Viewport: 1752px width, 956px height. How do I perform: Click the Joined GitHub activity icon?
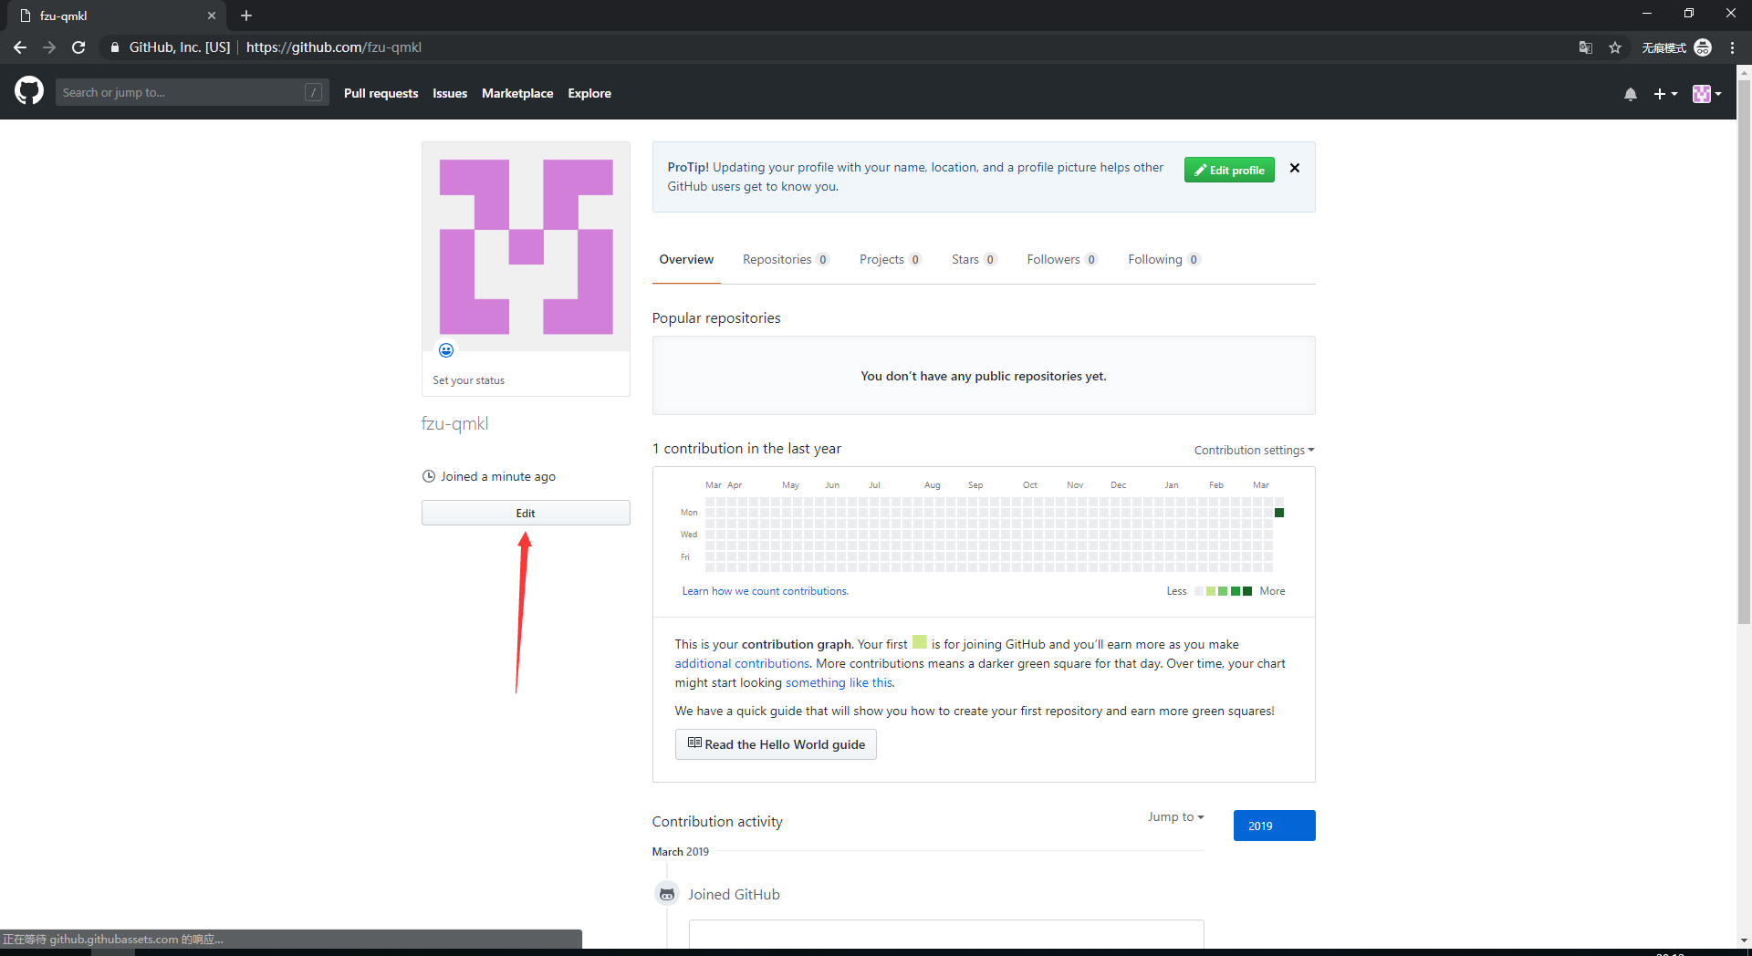click(x=667, y=894)
